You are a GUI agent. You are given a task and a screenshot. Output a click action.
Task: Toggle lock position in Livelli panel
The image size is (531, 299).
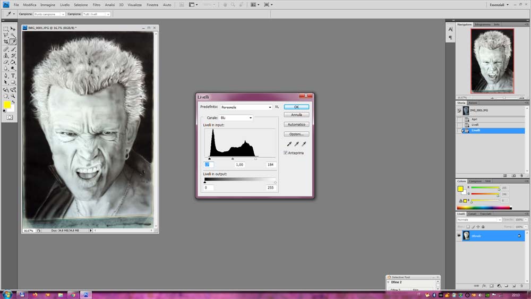pyautogui.click(x=478, y=227)
